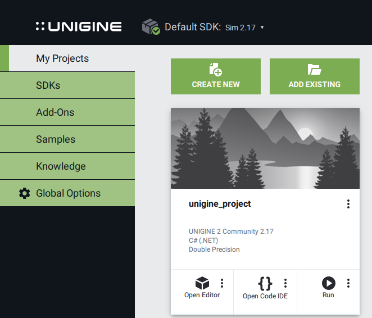
Task: Open the Sim 2.17 SDK dropdown
Action: click(x=244, y=27)
